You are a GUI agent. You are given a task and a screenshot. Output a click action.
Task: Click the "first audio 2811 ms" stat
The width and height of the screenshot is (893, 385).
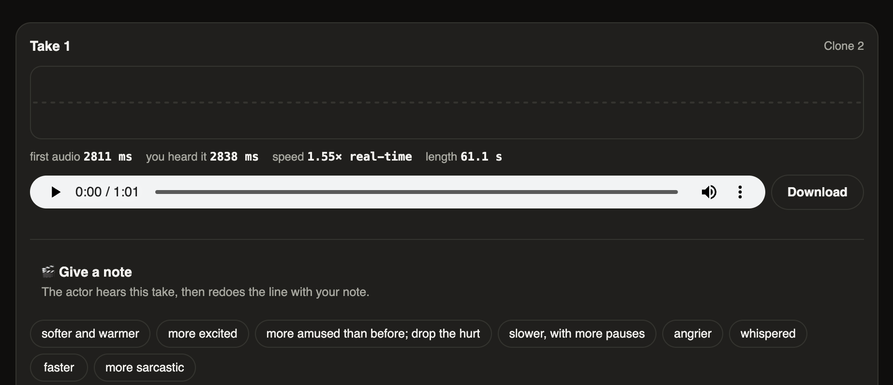coord(81,157)
